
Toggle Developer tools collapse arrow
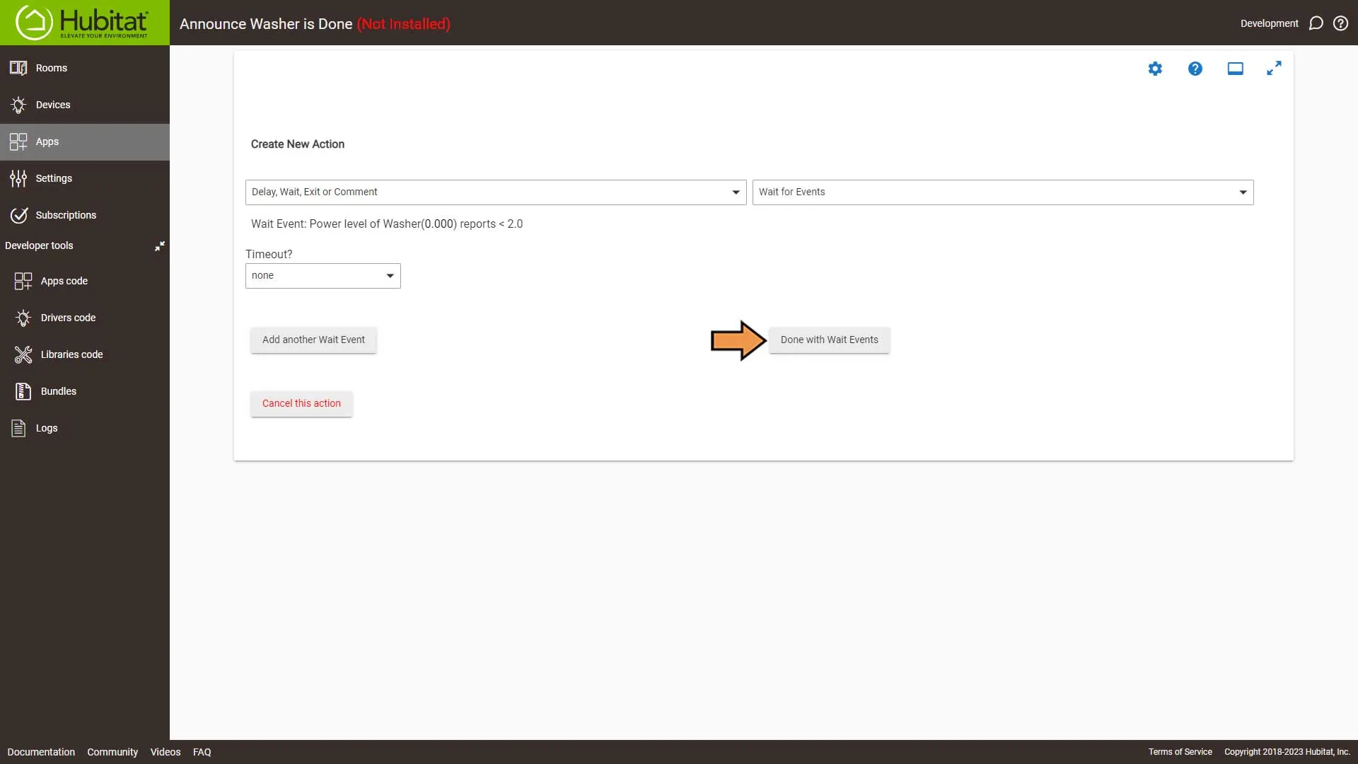click(158, 246)
